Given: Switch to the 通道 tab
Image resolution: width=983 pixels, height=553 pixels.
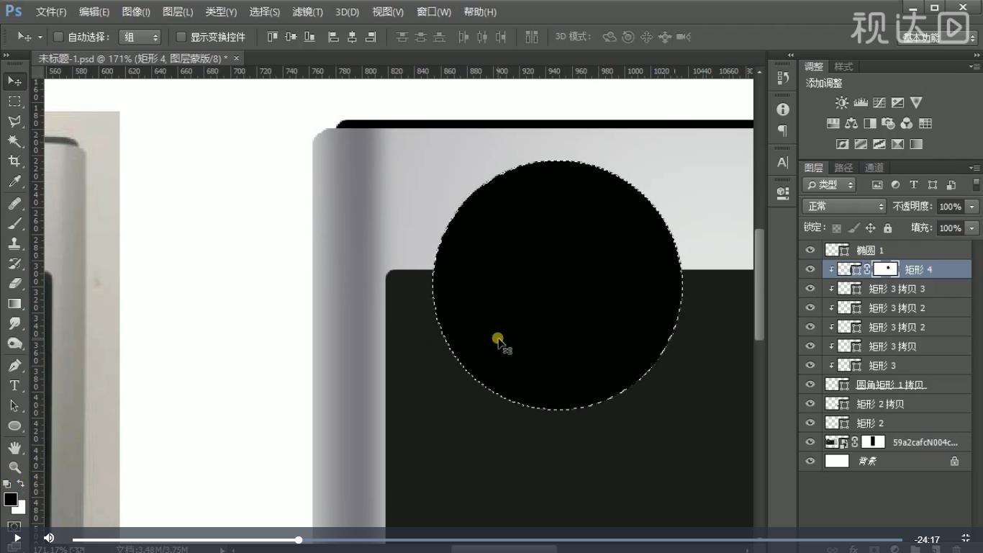Looking at the screenshot, I should click(874, 168).
